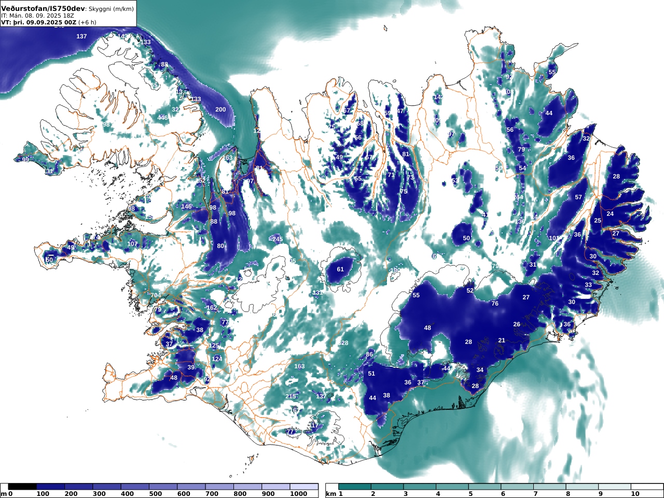664x498 pixels.
Task: Click the 190 visibility value
Action: [395, 270]
